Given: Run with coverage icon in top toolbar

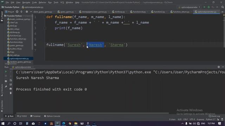Looking at the screenshot, I should (x=213, y=7).
